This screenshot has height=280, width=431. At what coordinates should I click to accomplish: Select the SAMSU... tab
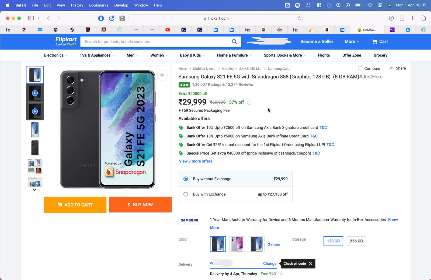pyautogui.click(x=367, y=30)
